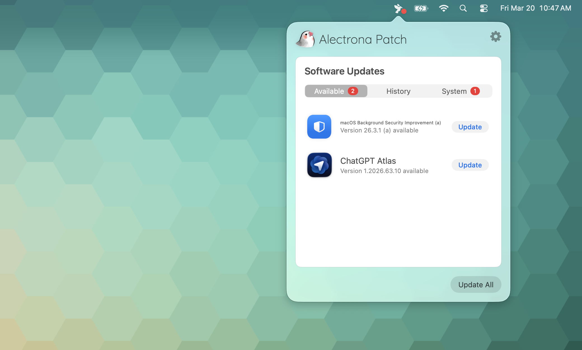Viewport: 582px width, 350px height.
Task: Switch to the History tab
Action: tap(398, 91)
